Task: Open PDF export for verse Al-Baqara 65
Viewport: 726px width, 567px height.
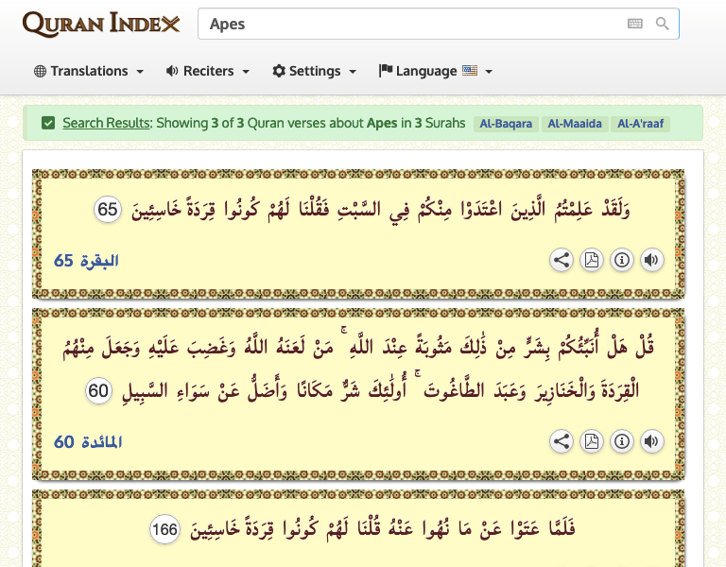Action: [x=592, y=260]
